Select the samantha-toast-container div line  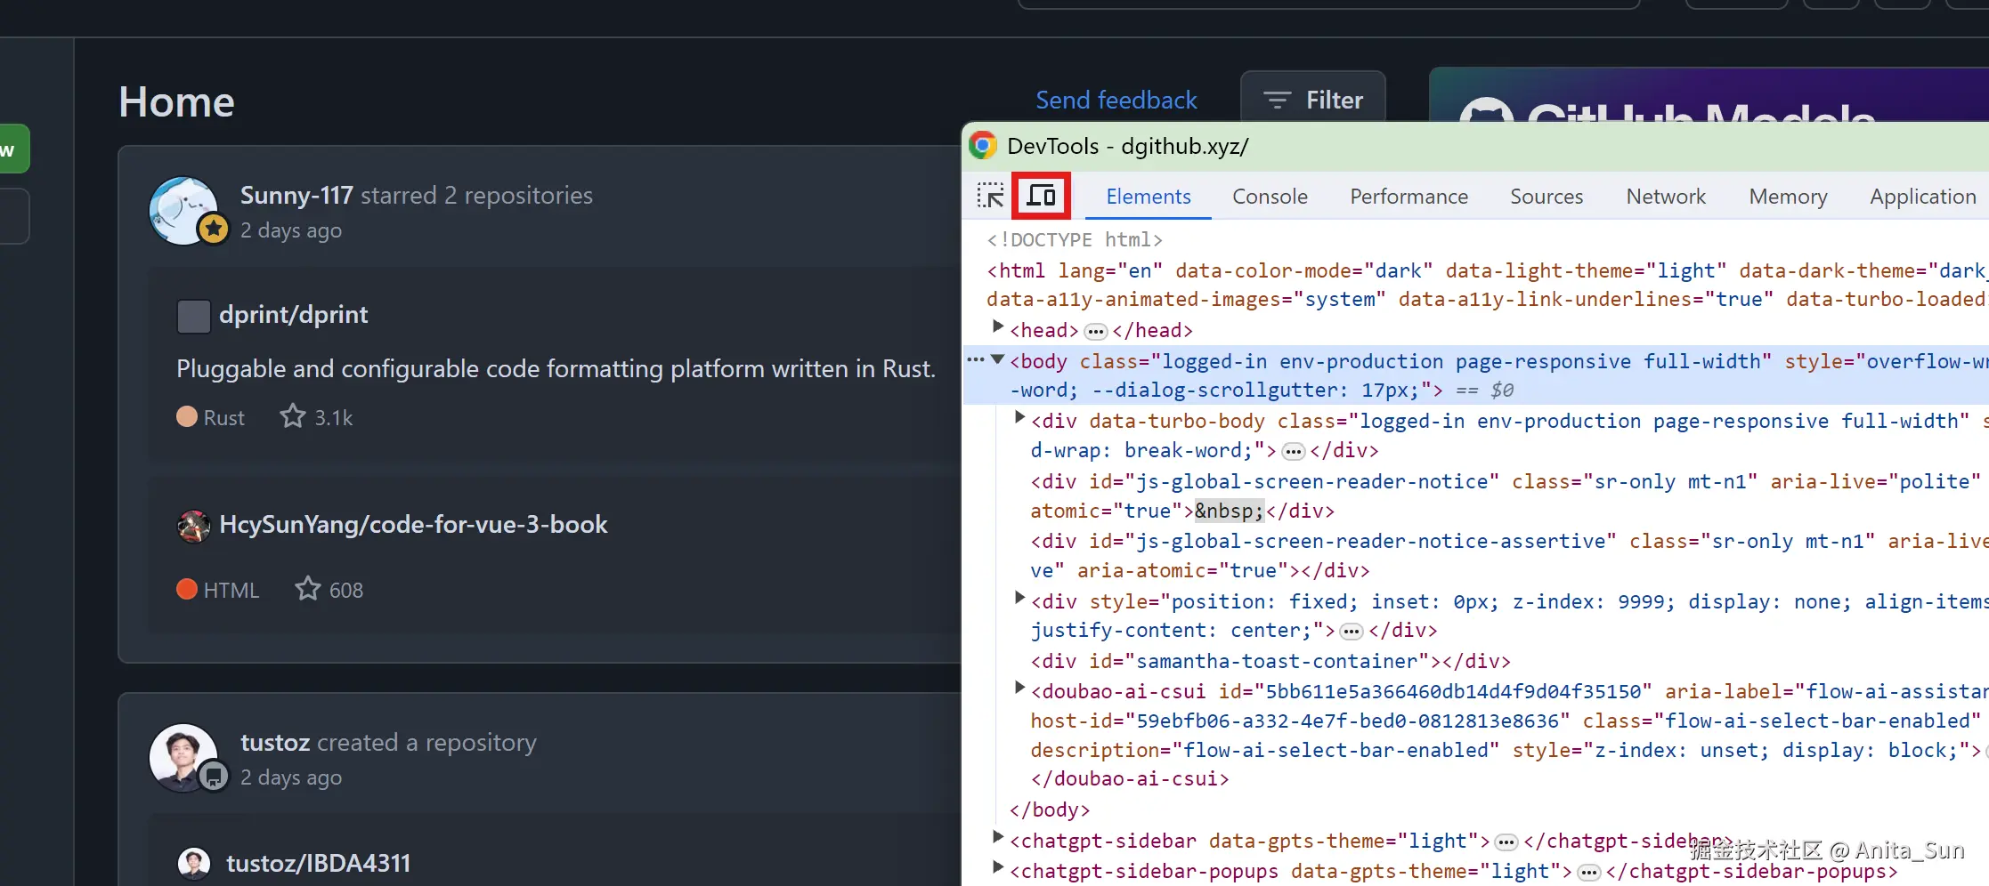click(x=1271, y=661)
